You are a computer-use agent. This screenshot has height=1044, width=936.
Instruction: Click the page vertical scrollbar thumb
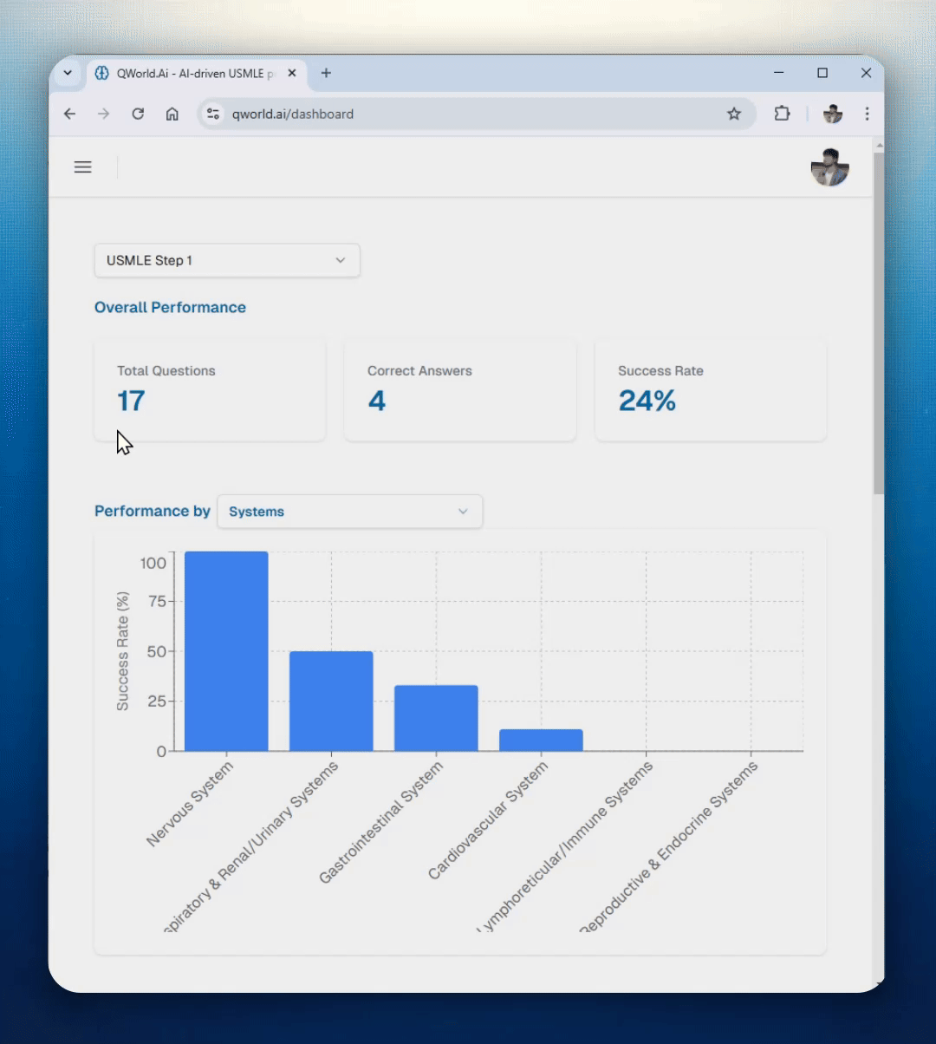point(879,321)
